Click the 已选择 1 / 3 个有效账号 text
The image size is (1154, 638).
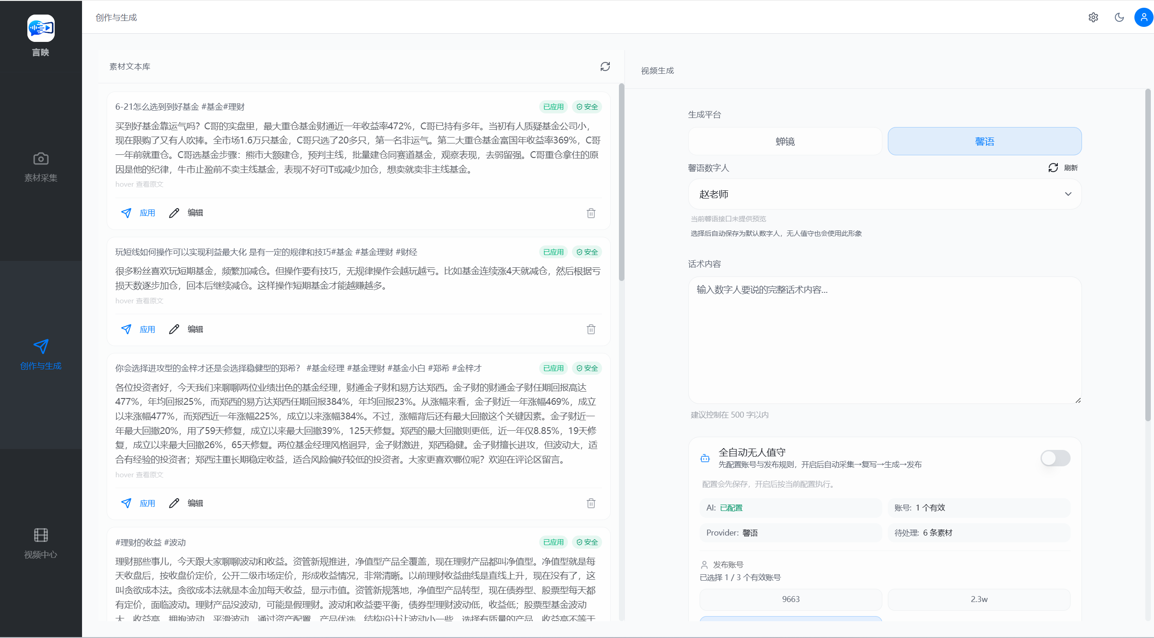740,577
